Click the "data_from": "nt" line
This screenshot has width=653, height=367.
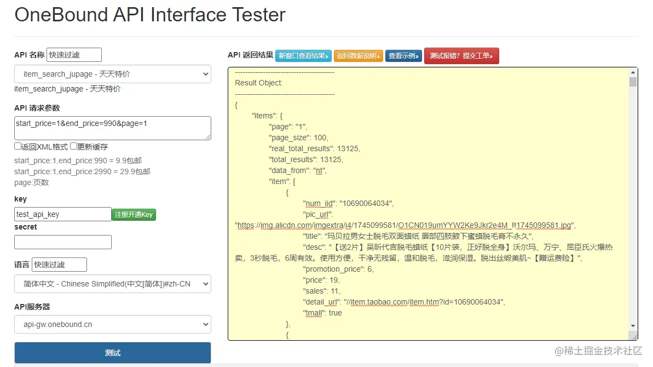(298, 170)
